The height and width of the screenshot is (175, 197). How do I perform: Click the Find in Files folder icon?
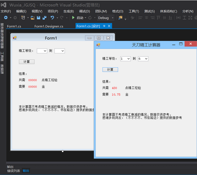[120, 18]
